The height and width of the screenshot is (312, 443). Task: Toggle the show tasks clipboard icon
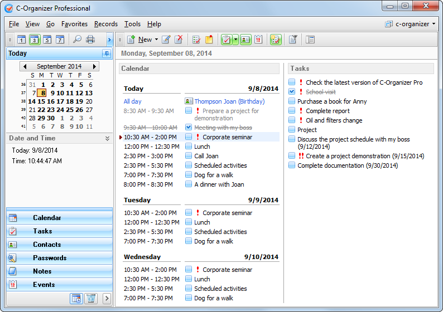pyautogui.click(x=227, y=40)
